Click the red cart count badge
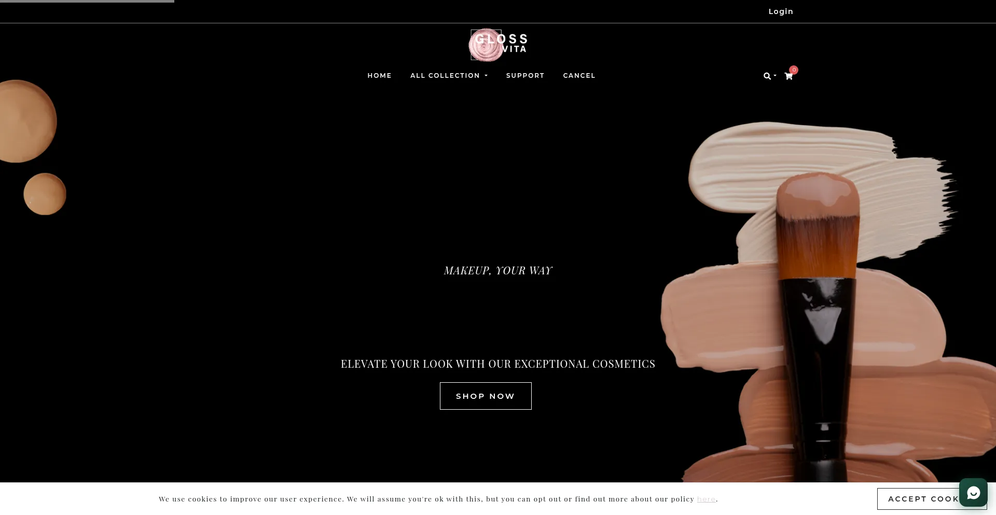This screenshot has height=515, width=996. click(x=794, y=69)
